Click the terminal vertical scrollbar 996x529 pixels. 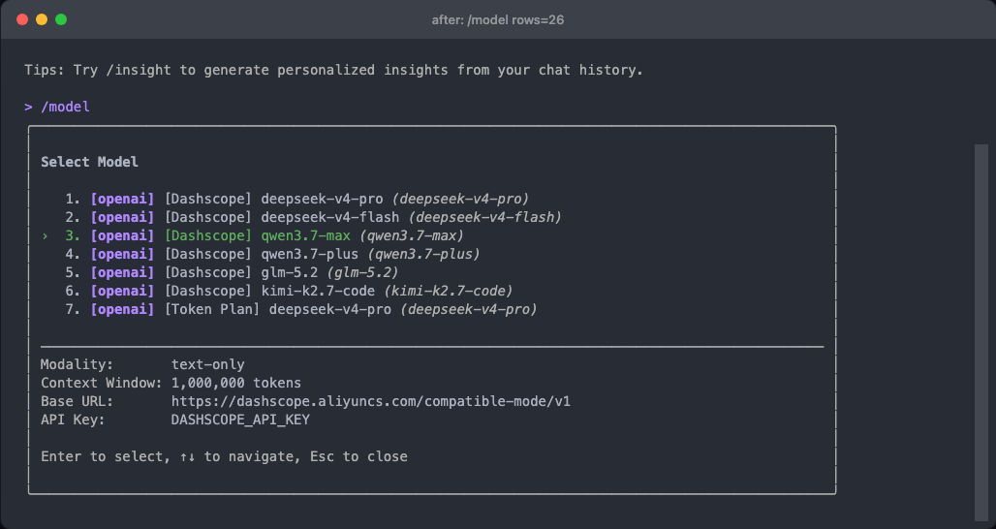coord(981,332)
